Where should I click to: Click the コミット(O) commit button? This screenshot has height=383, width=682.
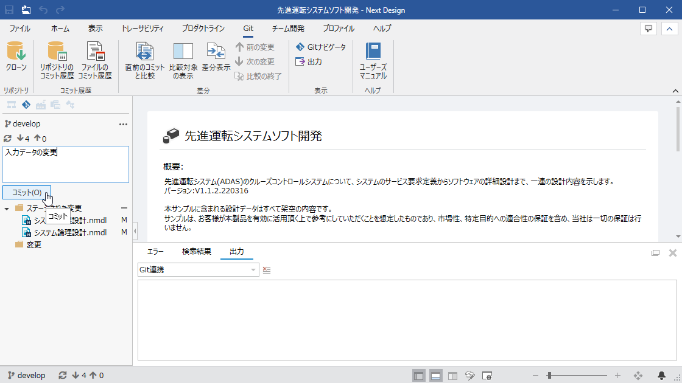click(27, 192)
